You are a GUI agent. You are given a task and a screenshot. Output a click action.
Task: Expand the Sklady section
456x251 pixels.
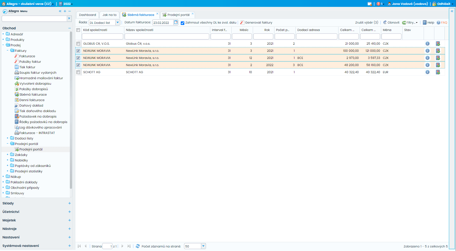tap(70, 203)
